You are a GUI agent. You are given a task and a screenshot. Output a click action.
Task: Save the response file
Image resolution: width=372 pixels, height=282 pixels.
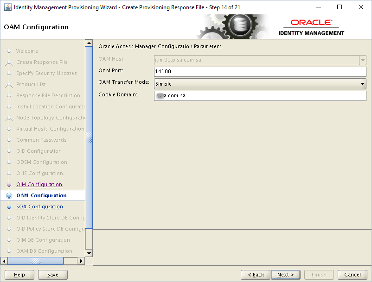click(x=52, y=274)
